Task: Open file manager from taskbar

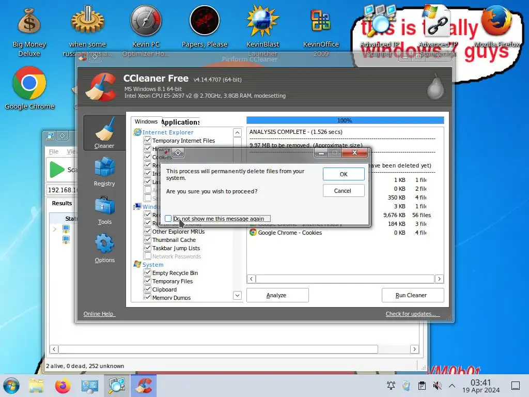Action: point(36,386)
